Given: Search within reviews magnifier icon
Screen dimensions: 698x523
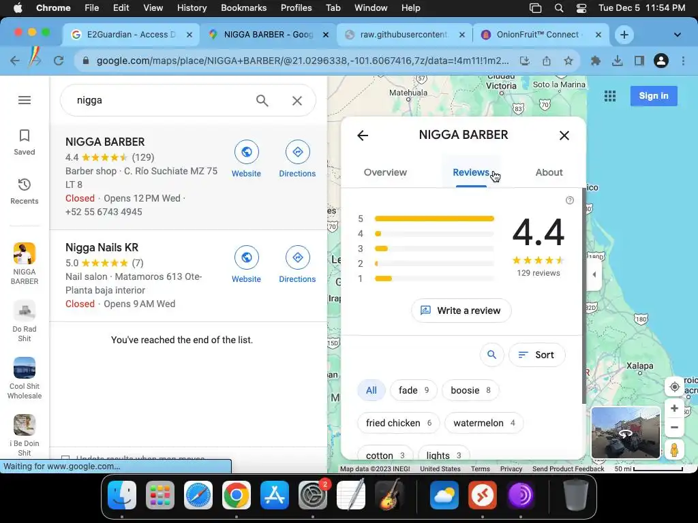Looking at the screenshot, I should 492,354.
